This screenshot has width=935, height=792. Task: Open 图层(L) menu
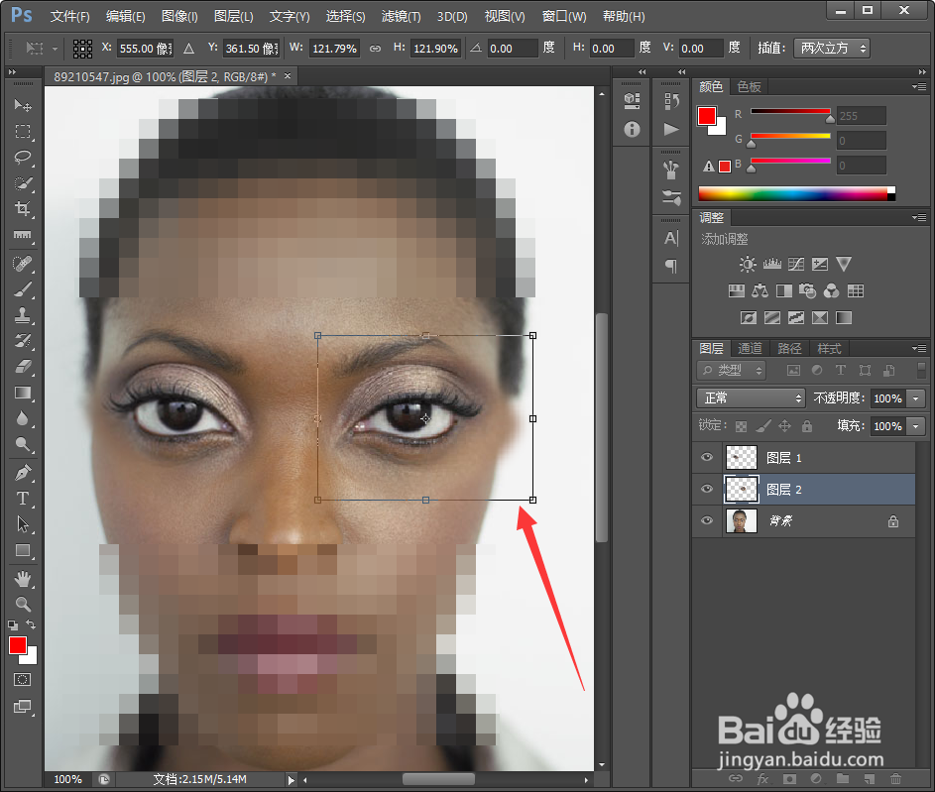click(234, 16)
